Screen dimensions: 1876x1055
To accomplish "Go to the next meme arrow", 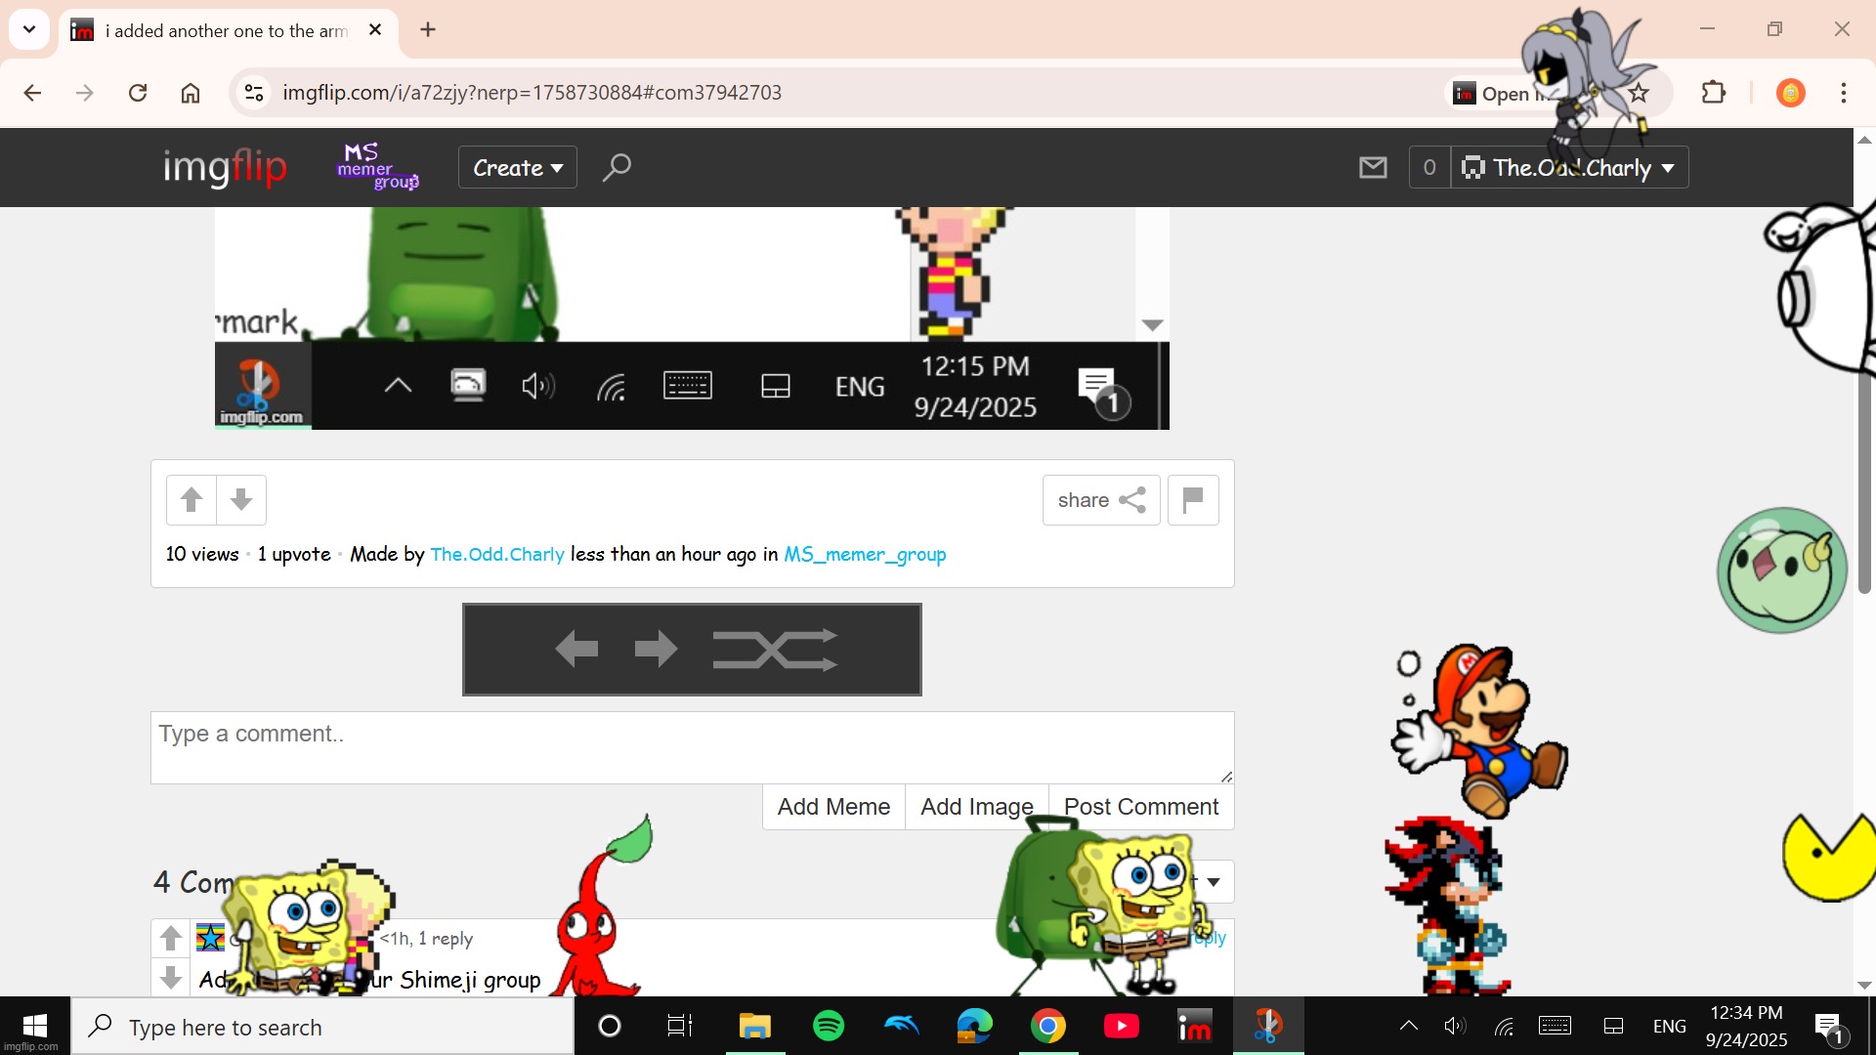I will [656, 649].
